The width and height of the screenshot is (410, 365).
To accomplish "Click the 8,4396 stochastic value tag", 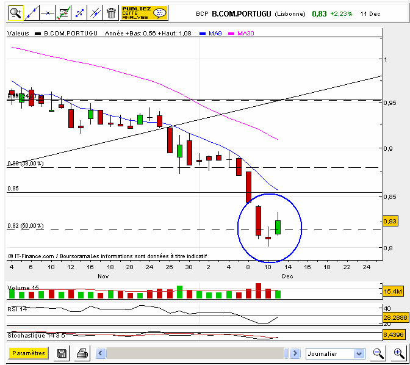I will coord(394,334).
